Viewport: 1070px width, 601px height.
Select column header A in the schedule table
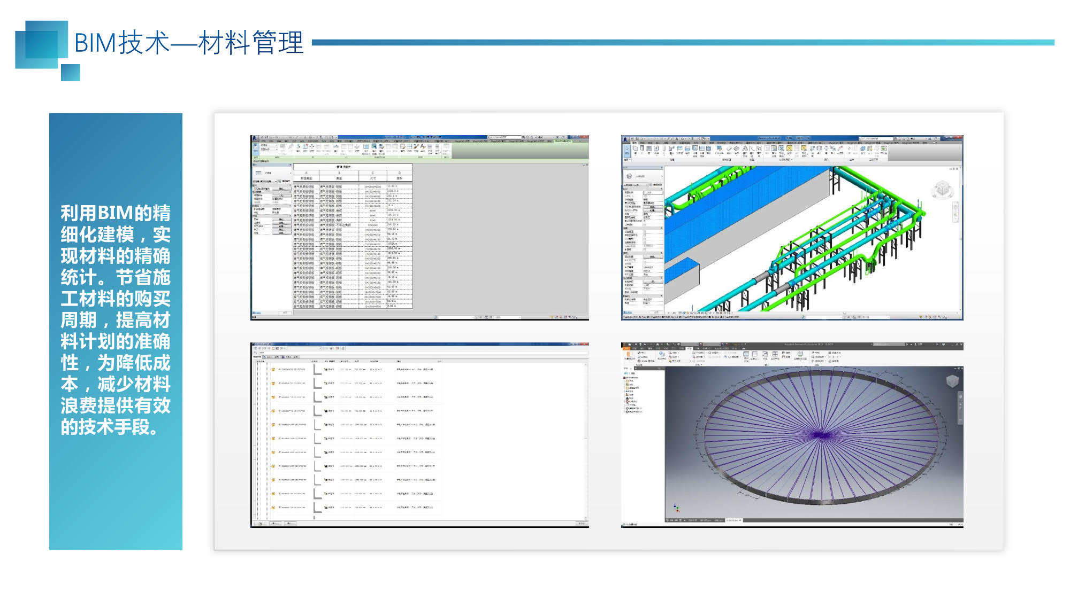(306, 173)
